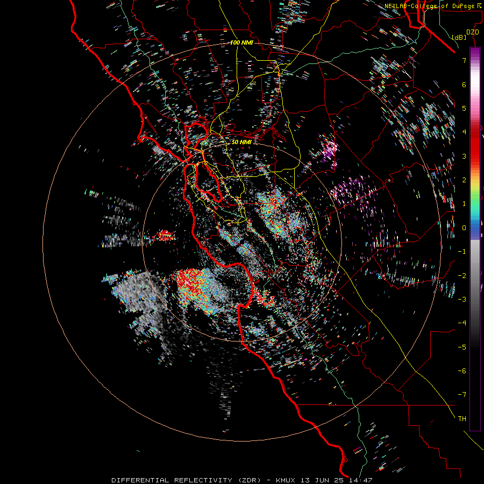This screenshot has height=484, width=484.
Task: Click the "-7" value on the color scale
Action: coord(462,395)
